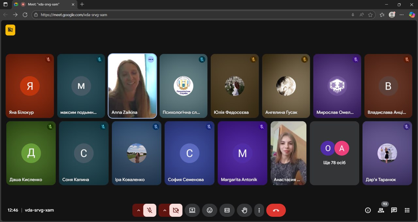Click the "Ще 78 осіб" participants tile
This screenshot has height=222, width=418.
[x=334, y=153]
